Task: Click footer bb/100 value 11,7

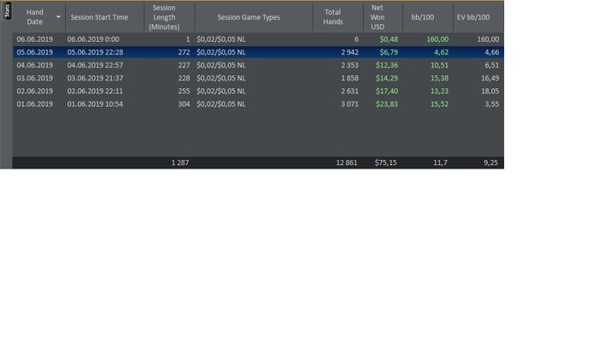Action: point(441,163)
